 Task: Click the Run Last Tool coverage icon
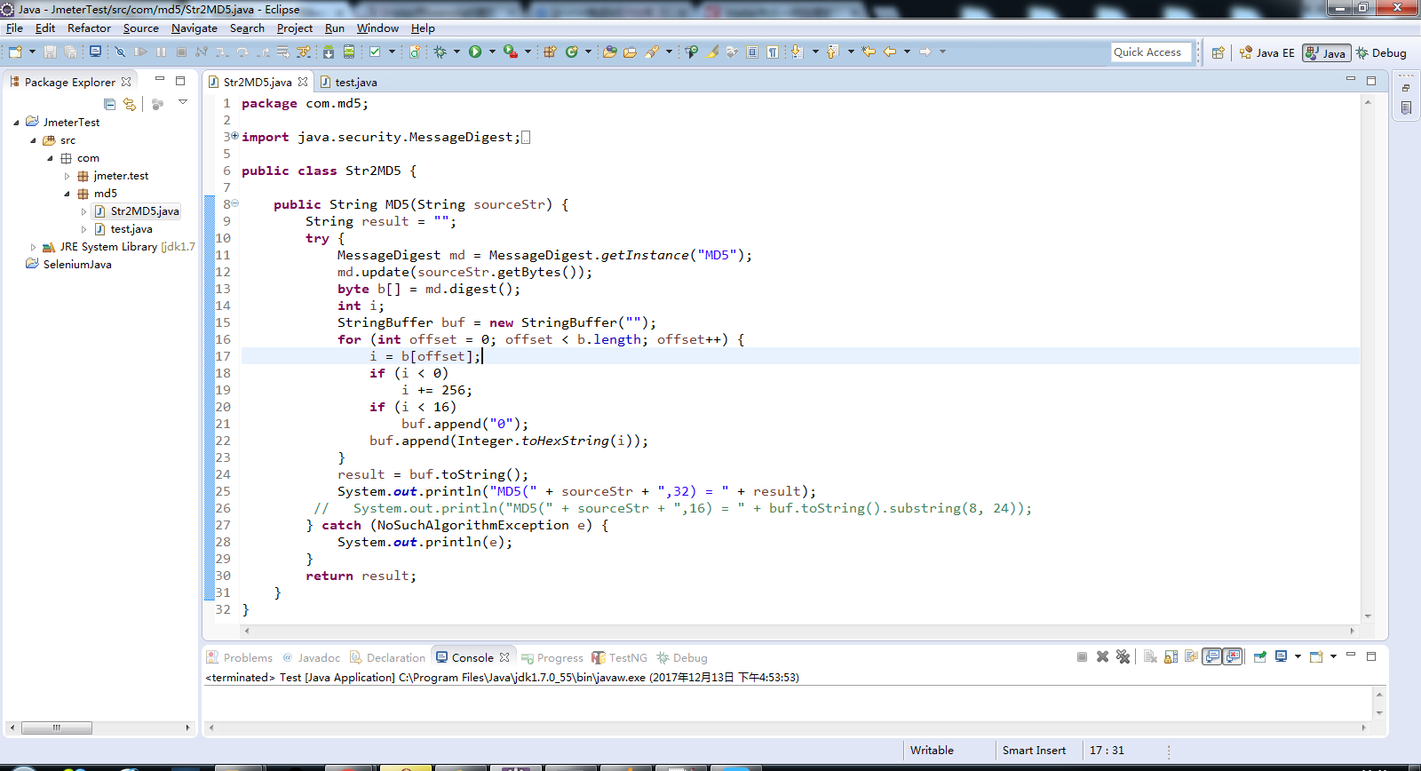click(511, 52)
